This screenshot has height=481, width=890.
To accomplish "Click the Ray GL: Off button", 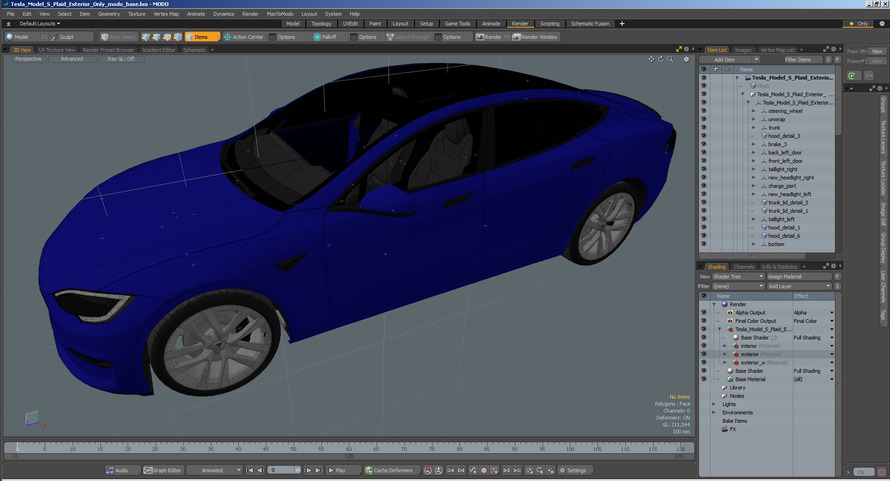I will click(121, 59).
